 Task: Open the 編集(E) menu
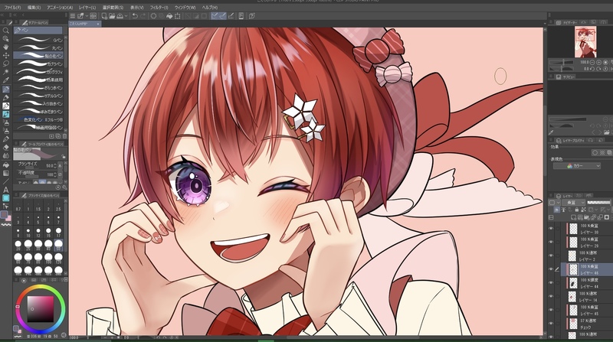[x=34, y=8]
